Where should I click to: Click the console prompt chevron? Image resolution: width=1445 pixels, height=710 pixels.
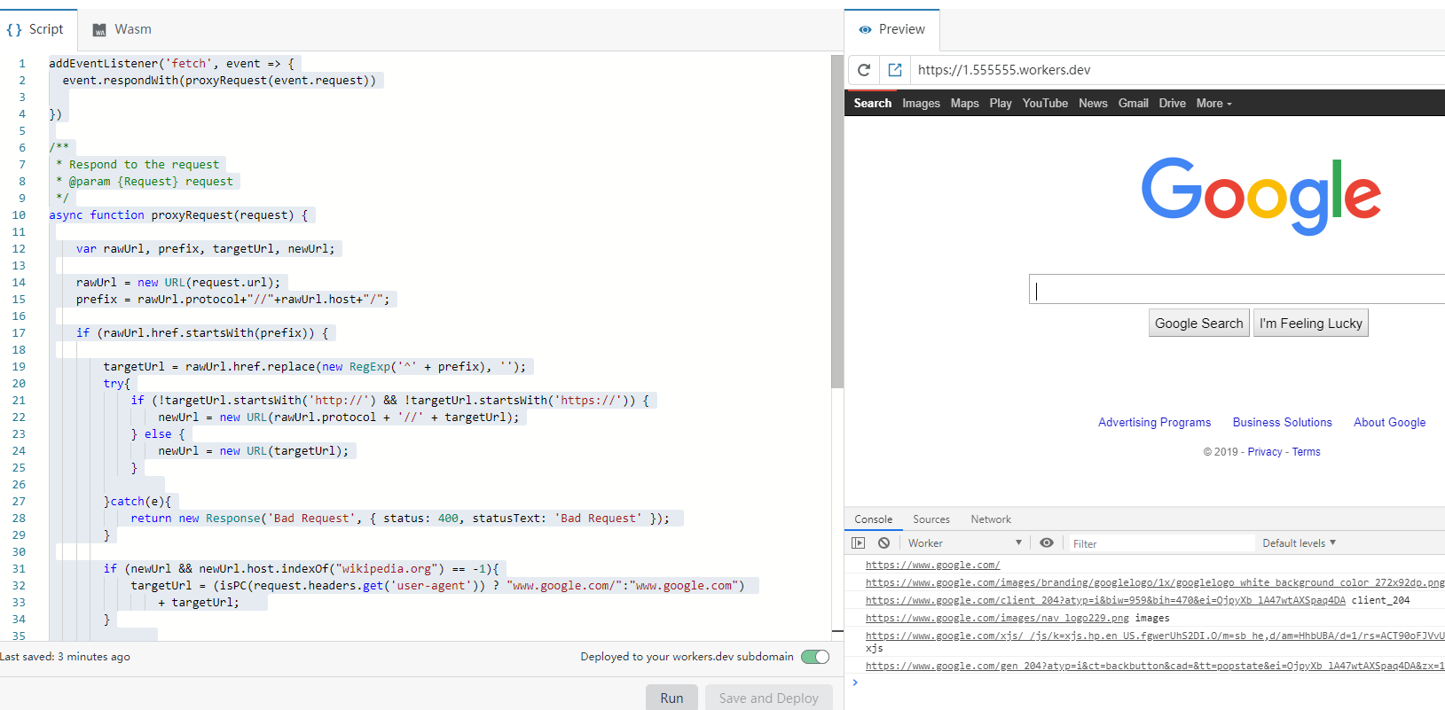coord(855,683)
